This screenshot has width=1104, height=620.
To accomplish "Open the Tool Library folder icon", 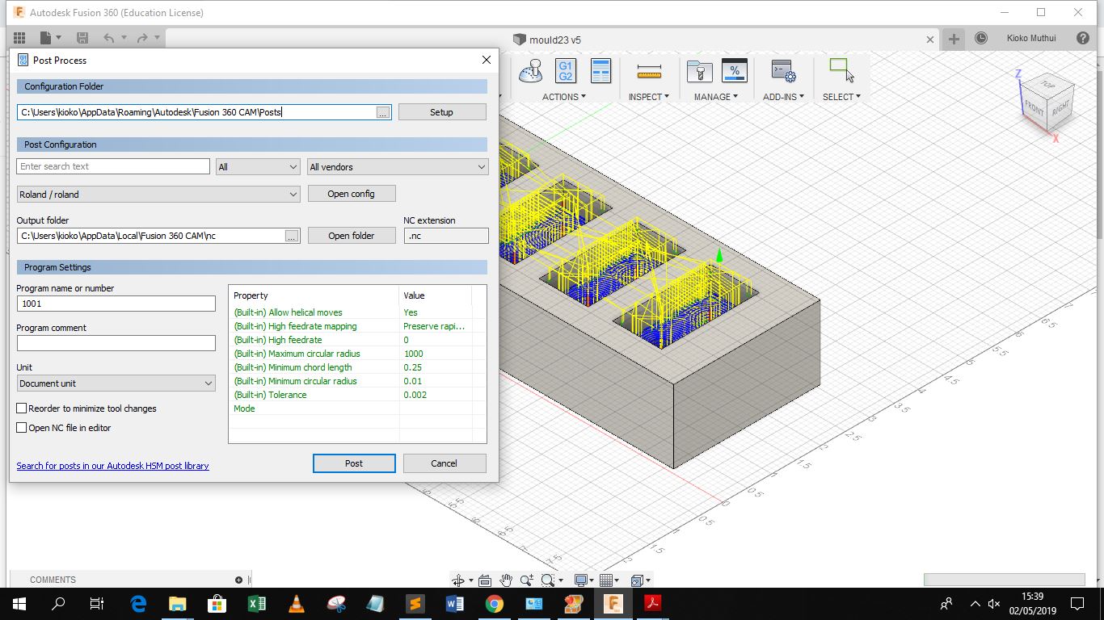I will pyautogui.click(x=699, y=72).
